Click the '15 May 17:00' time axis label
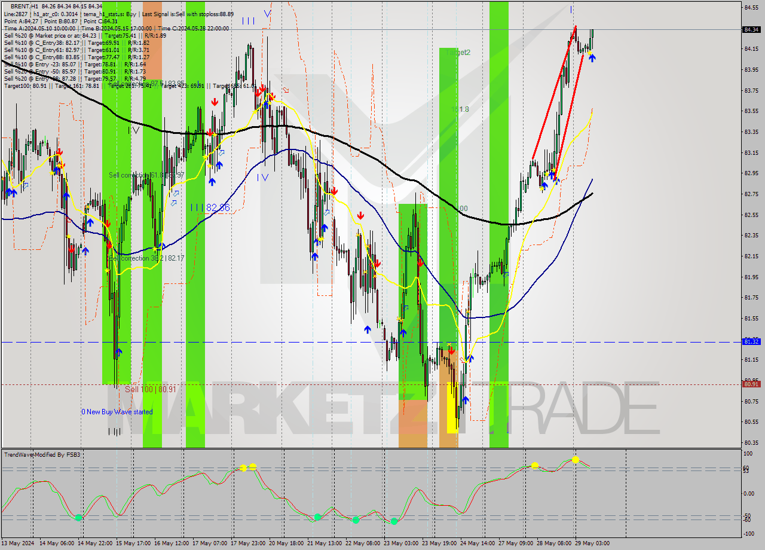This screenshot has width=765, height=550. (x=133, y=543)
